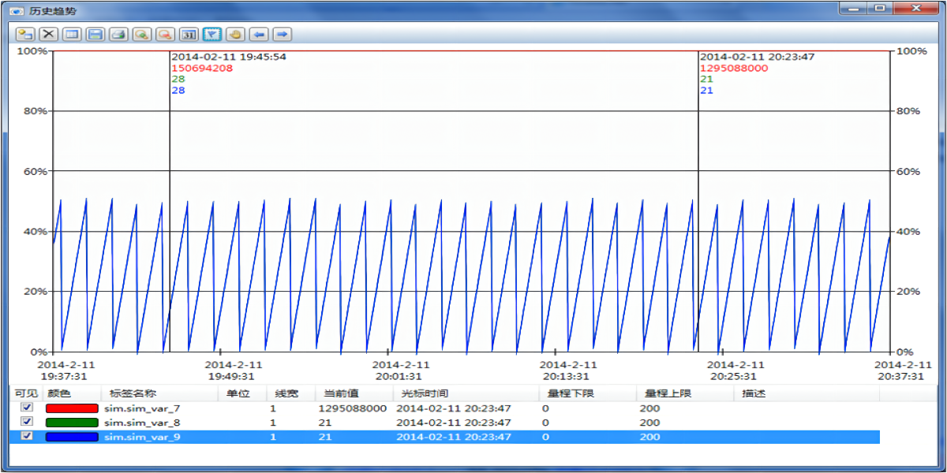Image resolution: width=947 pixels, height=473 pixels.
Task: Click the cursor line labeled 20:23:47
Action: tap(698, 197)
